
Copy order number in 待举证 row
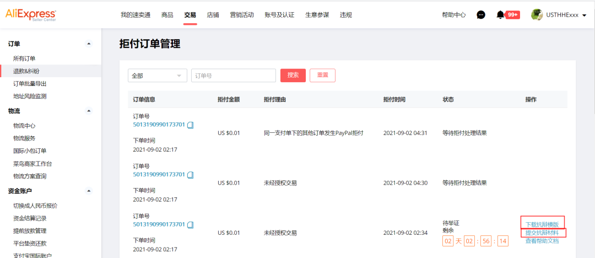(x=191, y=224)
